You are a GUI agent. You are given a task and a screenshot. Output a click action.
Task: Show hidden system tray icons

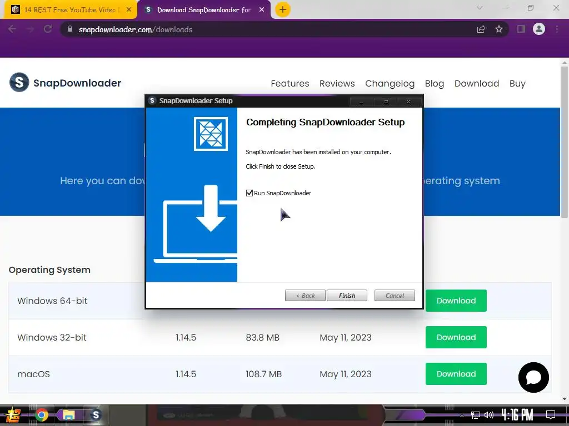[x=462, y=415]
